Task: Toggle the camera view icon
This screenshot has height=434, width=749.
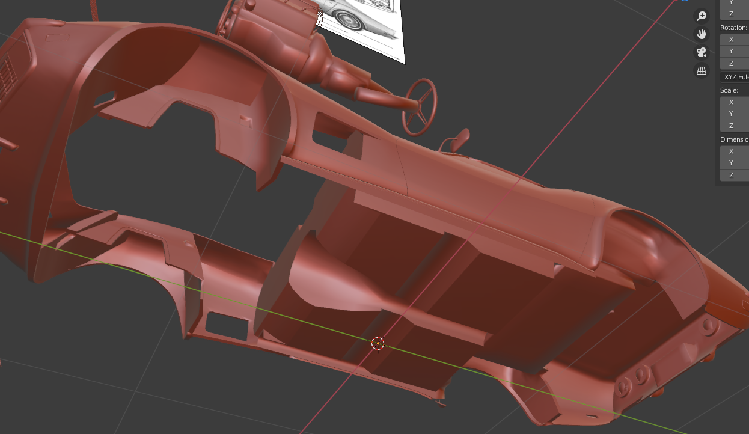Action: pos(702,52)
